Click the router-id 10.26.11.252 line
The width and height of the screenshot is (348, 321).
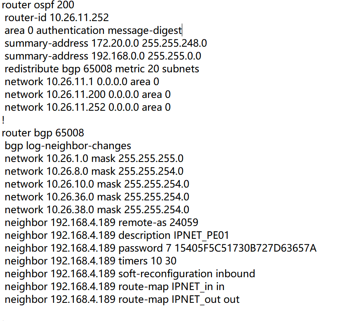coord(56,18)
